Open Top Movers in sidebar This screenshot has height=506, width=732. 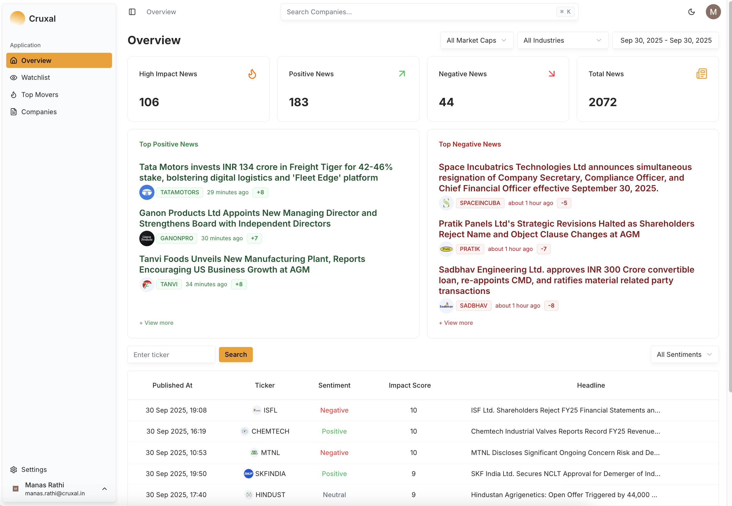40,95
